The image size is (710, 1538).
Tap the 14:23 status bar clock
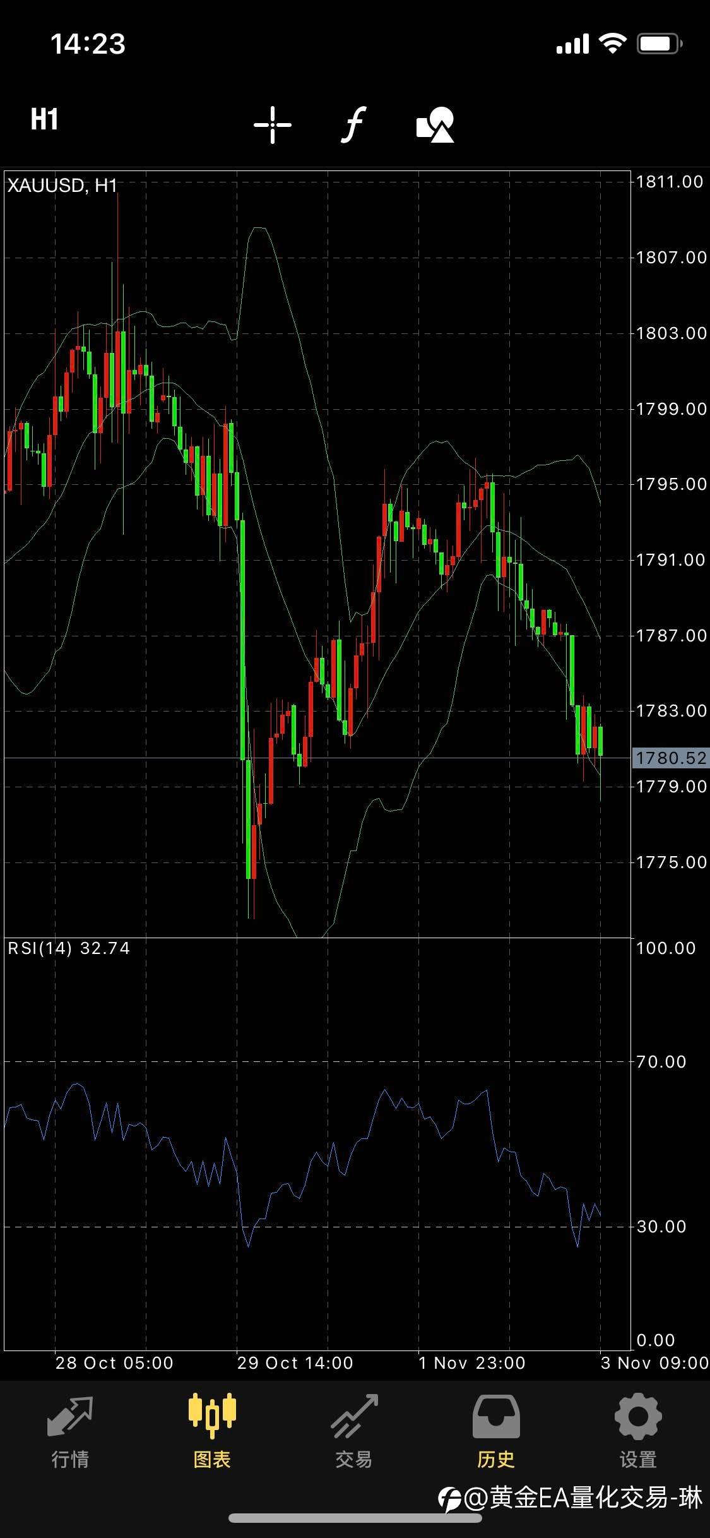88,44
